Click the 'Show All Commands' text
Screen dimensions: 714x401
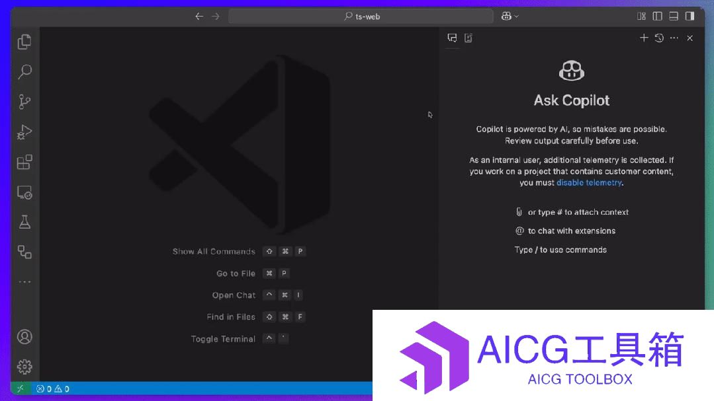(214, 252)
